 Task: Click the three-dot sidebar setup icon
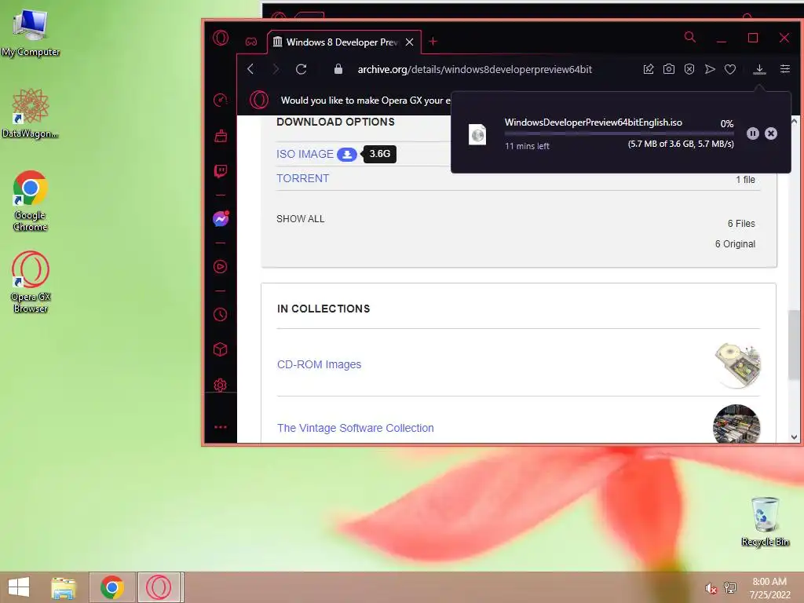point(221,426)
